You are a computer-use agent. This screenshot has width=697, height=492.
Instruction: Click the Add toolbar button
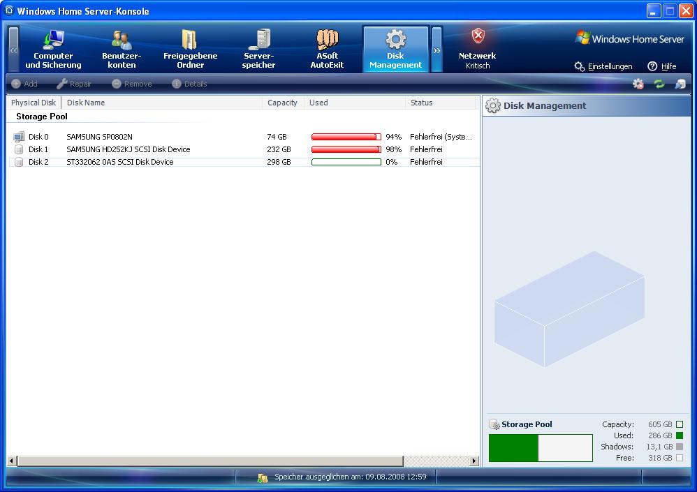pos(24,84)
